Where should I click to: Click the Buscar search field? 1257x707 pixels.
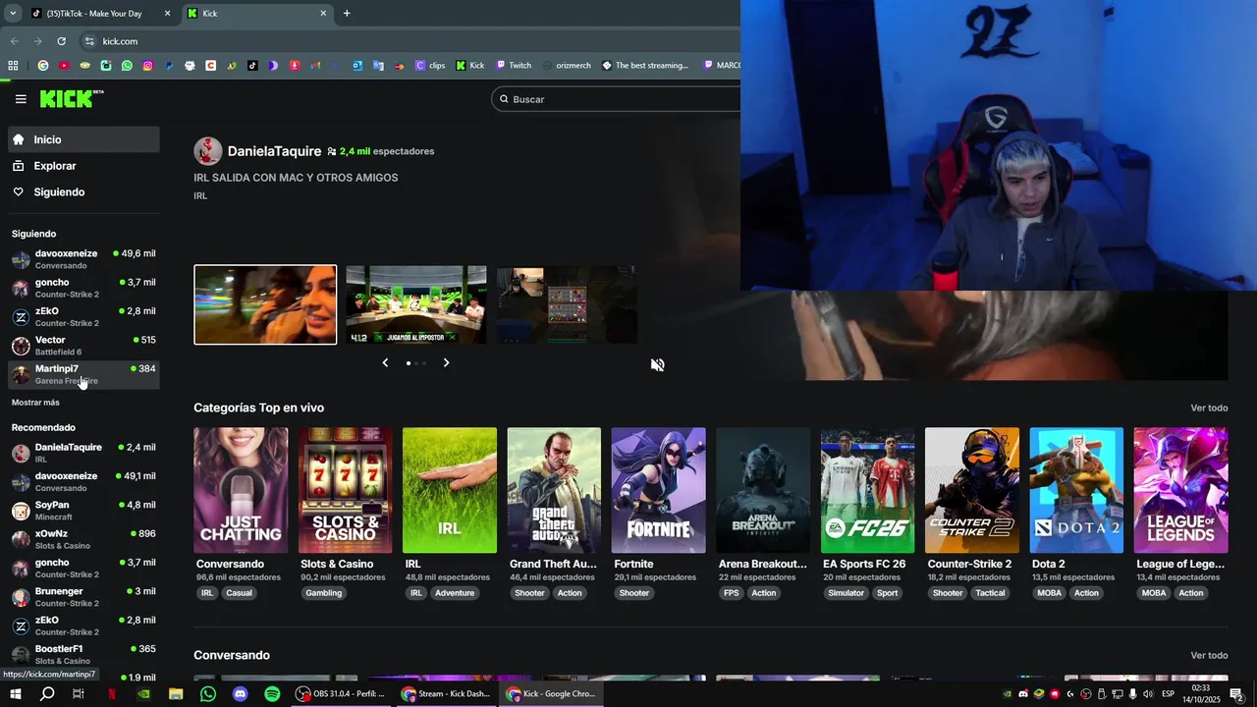tap(617, 99)
